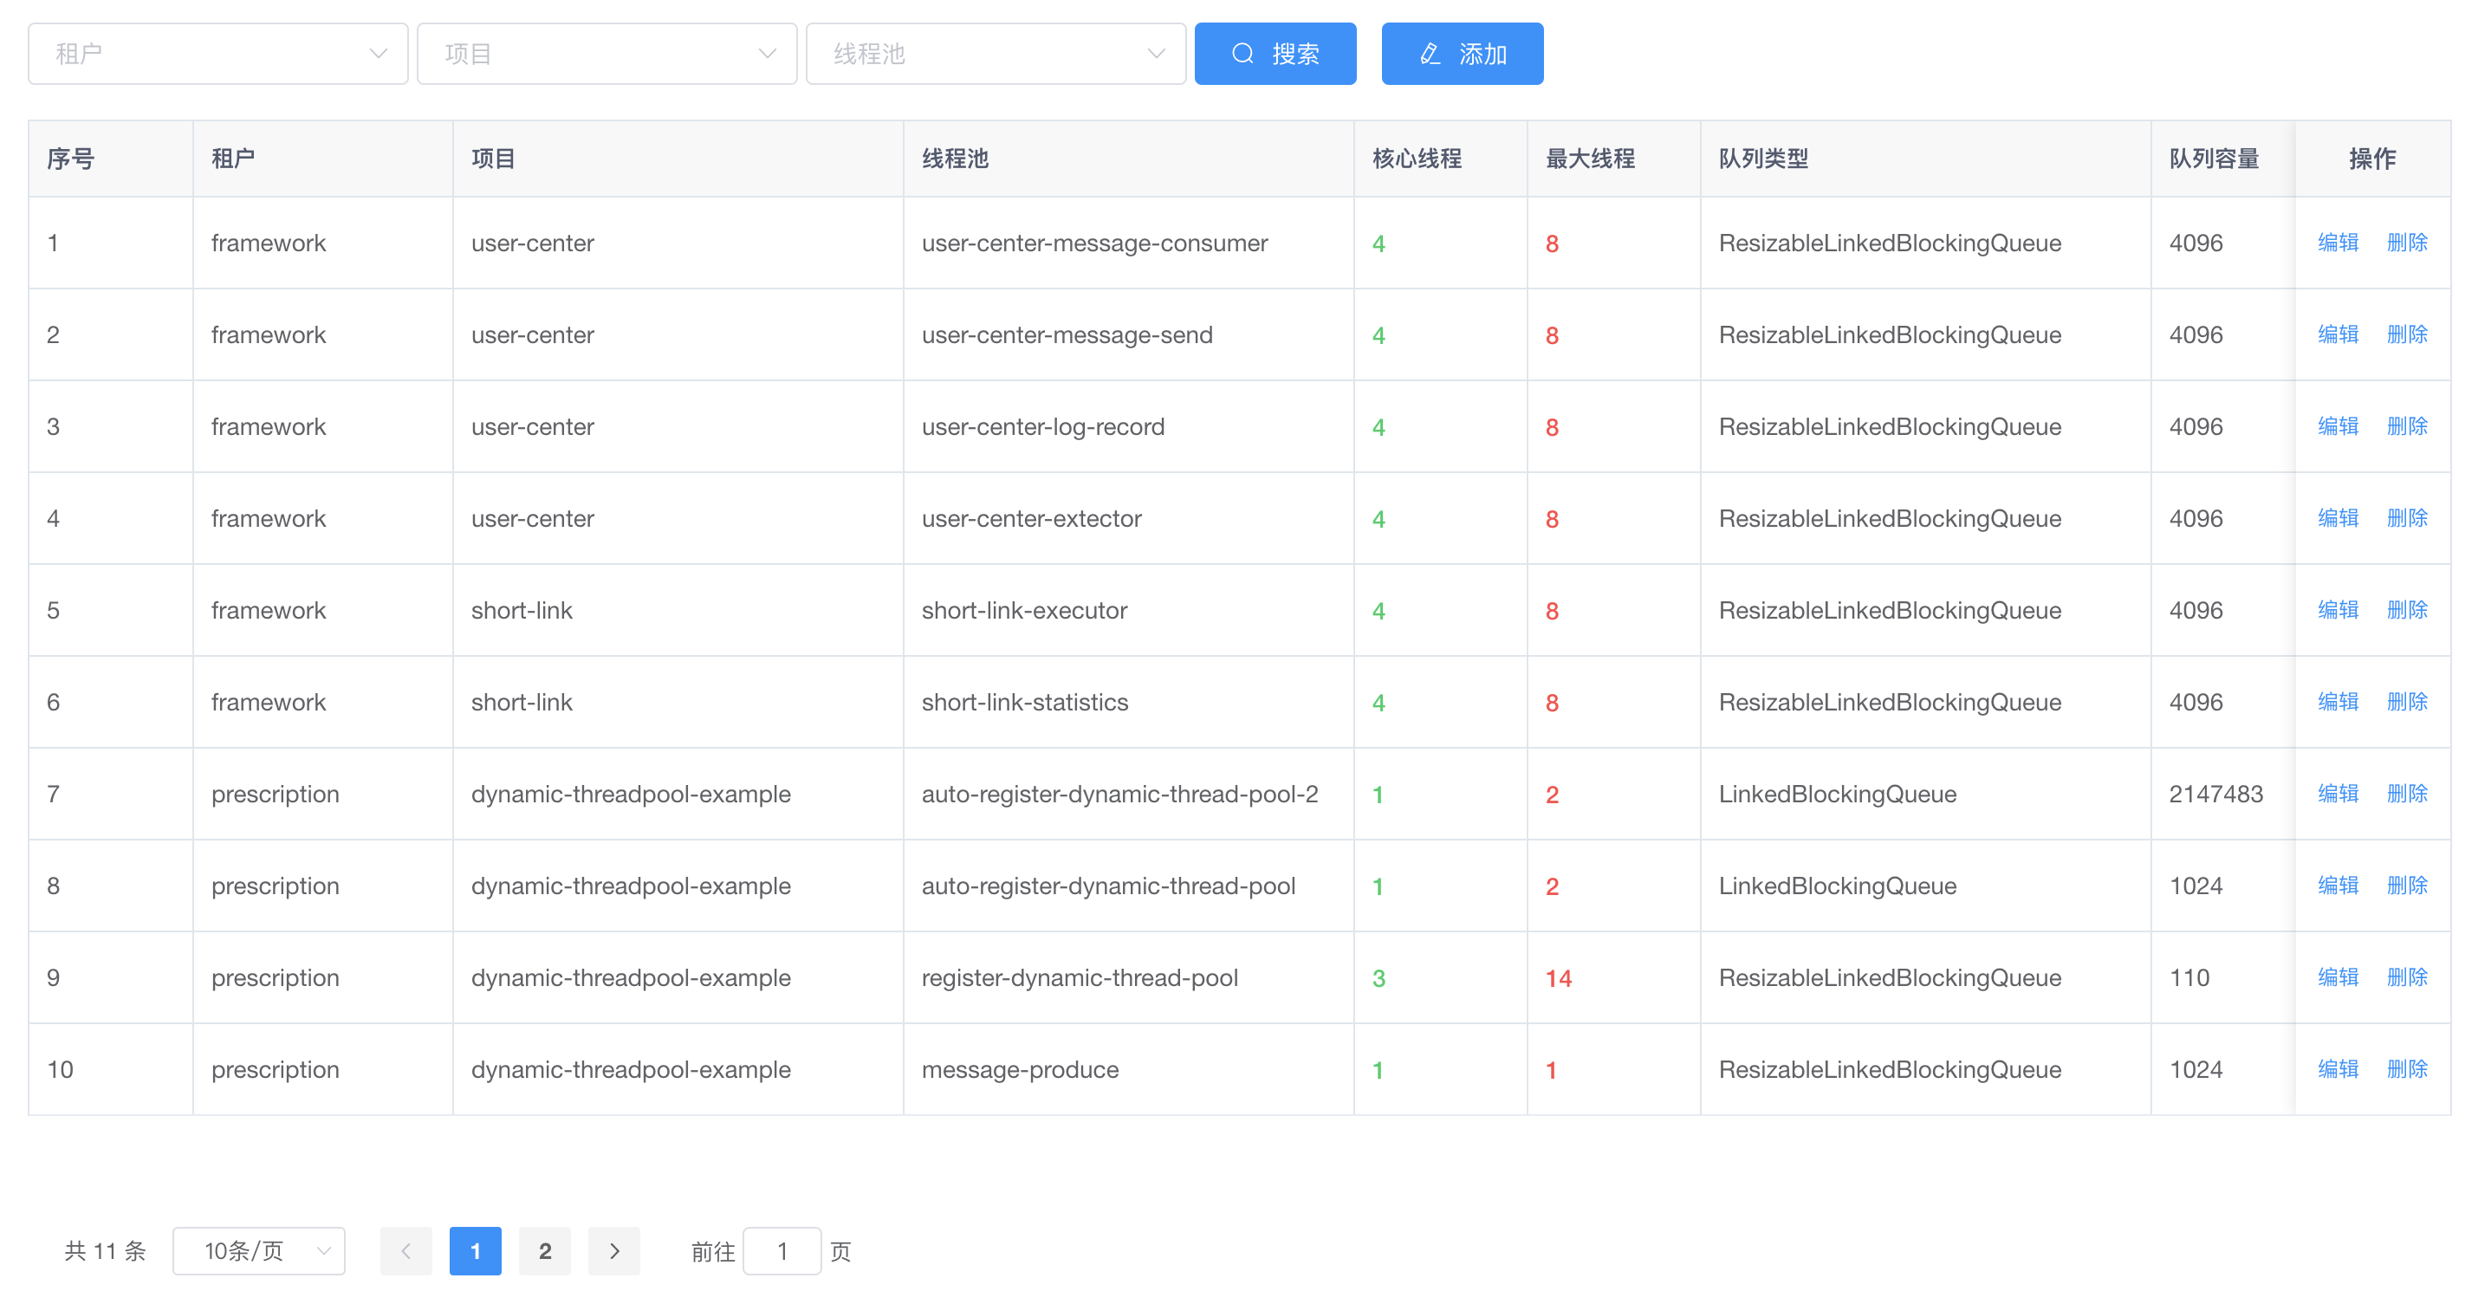Click the 搜索 search button
The height and width of the screenshot is (1291, 2478).
(x=1275, y=54)
